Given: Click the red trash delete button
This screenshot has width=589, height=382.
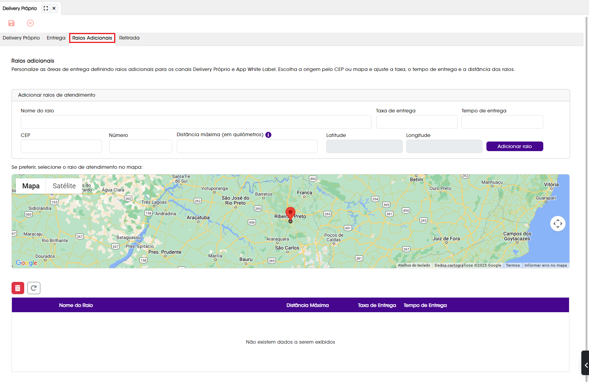Looking at the screenshot, I should (18, 288).
